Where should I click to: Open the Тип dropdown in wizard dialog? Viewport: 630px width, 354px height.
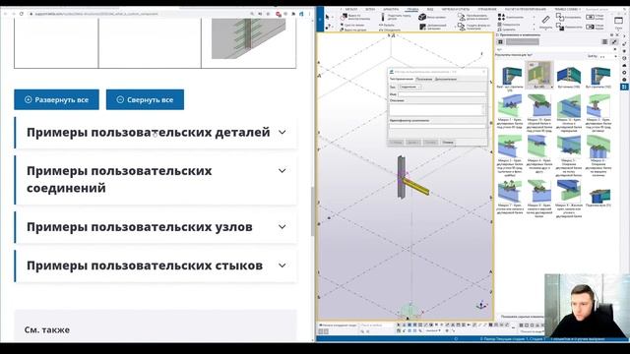tap(409, 87)
